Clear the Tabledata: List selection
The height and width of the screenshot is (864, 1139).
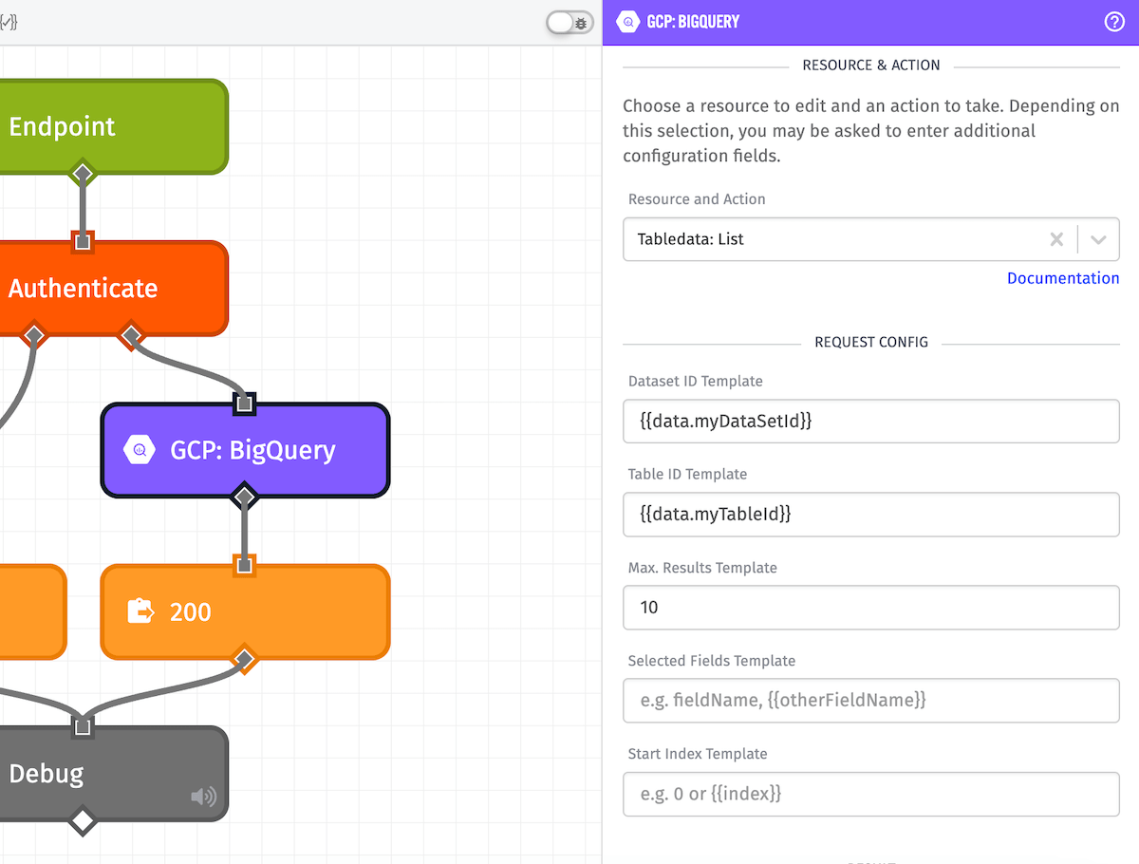tap(1056, 239)
